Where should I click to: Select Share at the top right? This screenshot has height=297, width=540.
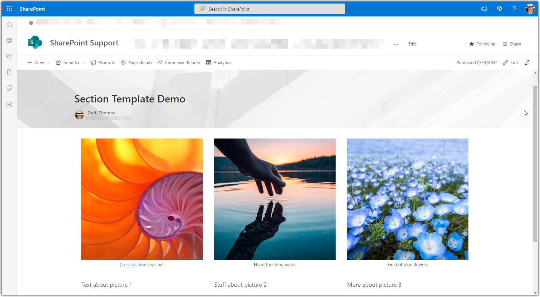pyautogui.click(x=512, y=43)
